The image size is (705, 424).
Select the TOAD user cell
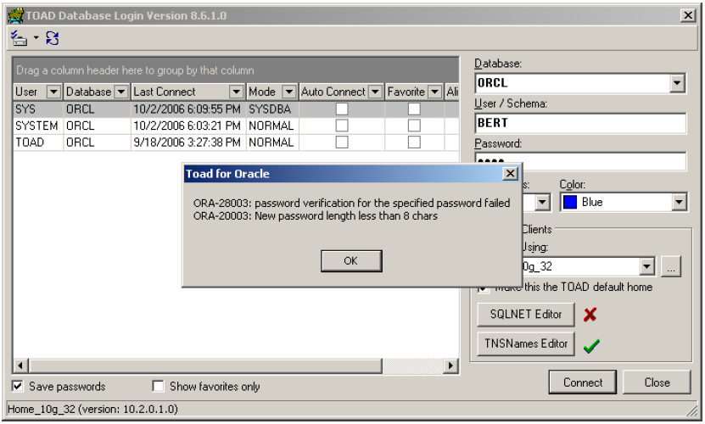click(38, 142)
